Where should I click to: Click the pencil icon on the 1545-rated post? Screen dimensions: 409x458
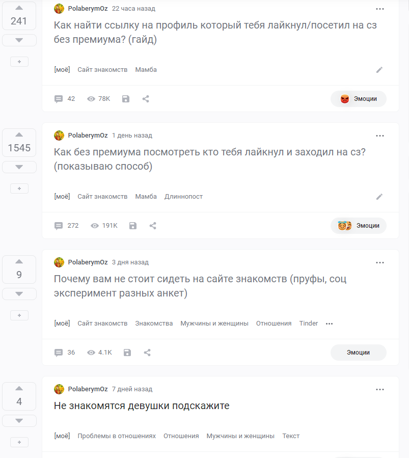379,197
